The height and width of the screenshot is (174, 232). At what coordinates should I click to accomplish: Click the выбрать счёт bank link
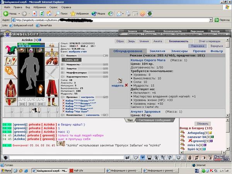pos(78,52)
